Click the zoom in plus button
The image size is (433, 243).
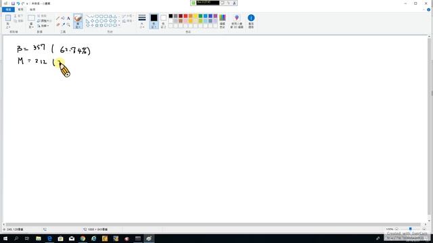coord(424,229)
